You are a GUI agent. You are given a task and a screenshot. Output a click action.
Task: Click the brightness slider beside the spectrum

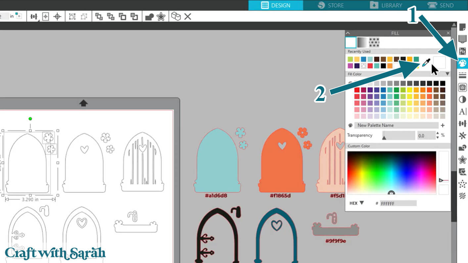[444, 167]
